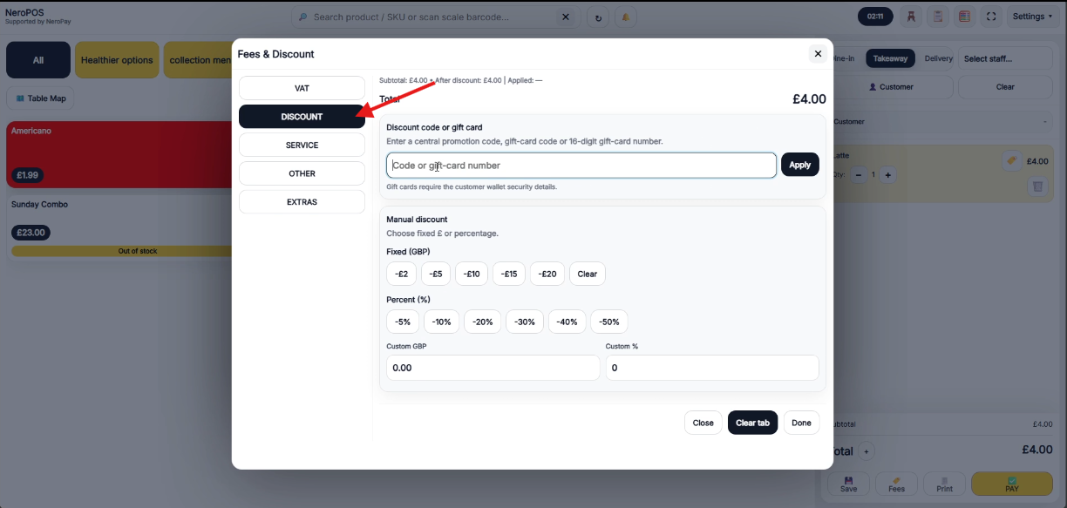Expand the Customer dropdown row
This screenshot has height=508, width=1067.
click(x=941, y=122)
